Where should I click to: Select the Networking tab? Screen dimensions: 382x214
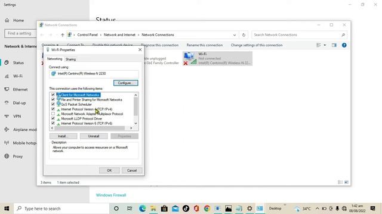click(54, 59)
